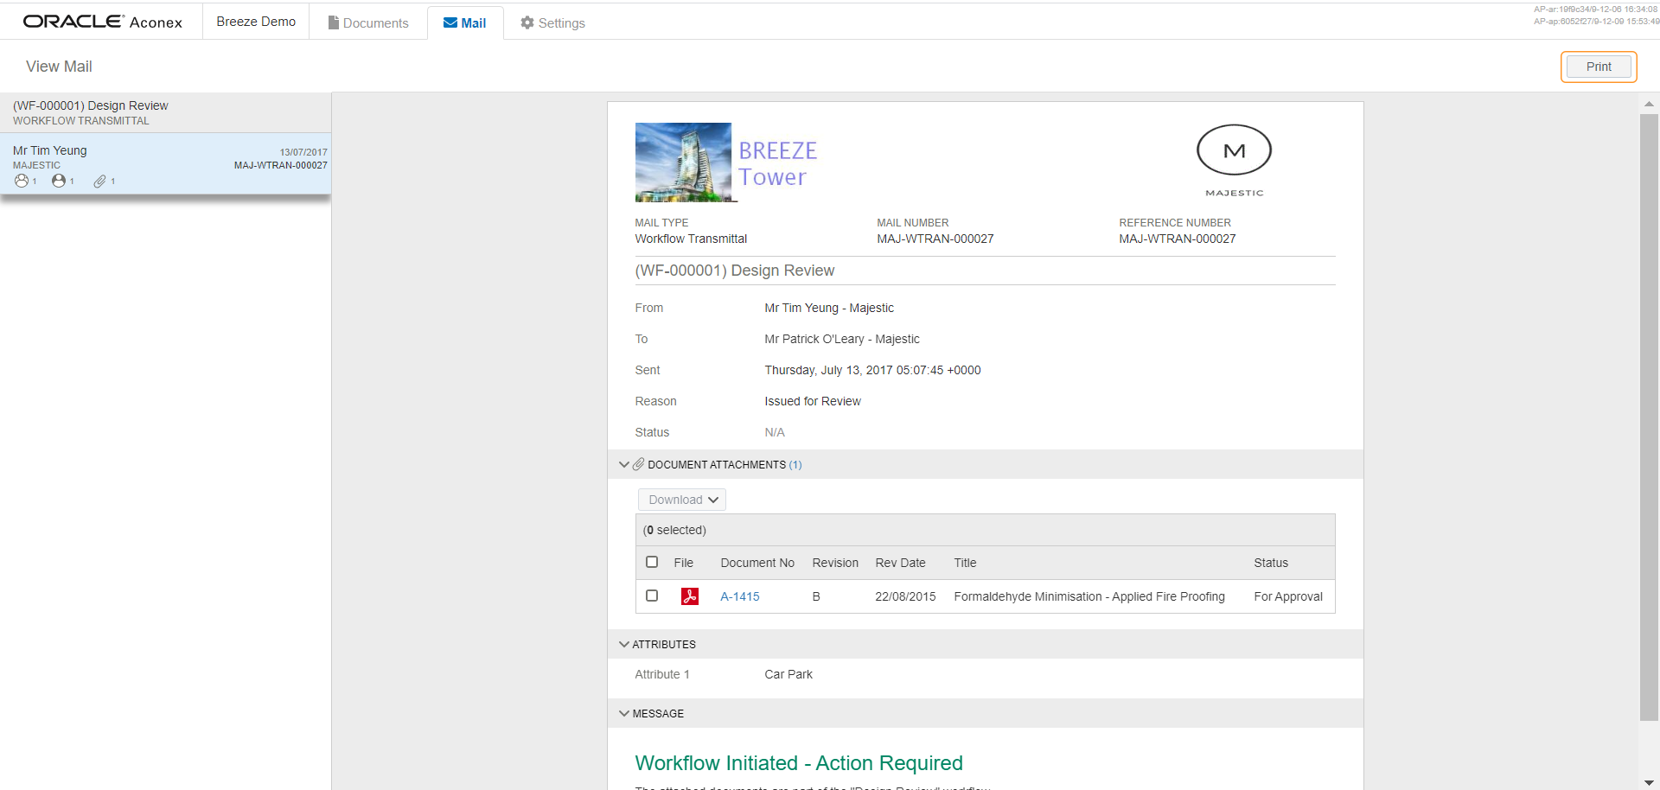This screenshot has width=1660, height=790.
Task: Click the 'Issued for Review' reason value
Action: tap(813, 401)
